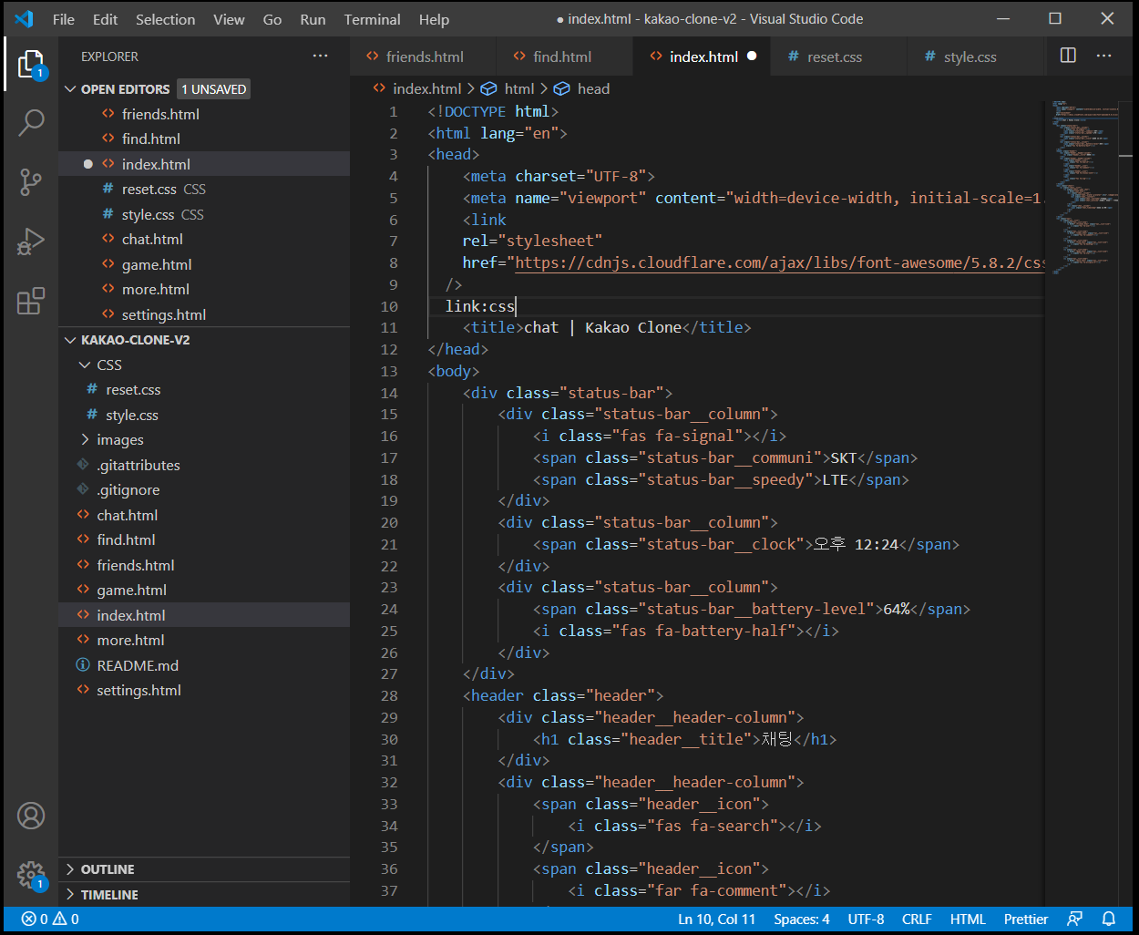This screenshot has width=1139, height=935.
Task: Click unsaved dot on index.html tab
Action: point(752,57)
